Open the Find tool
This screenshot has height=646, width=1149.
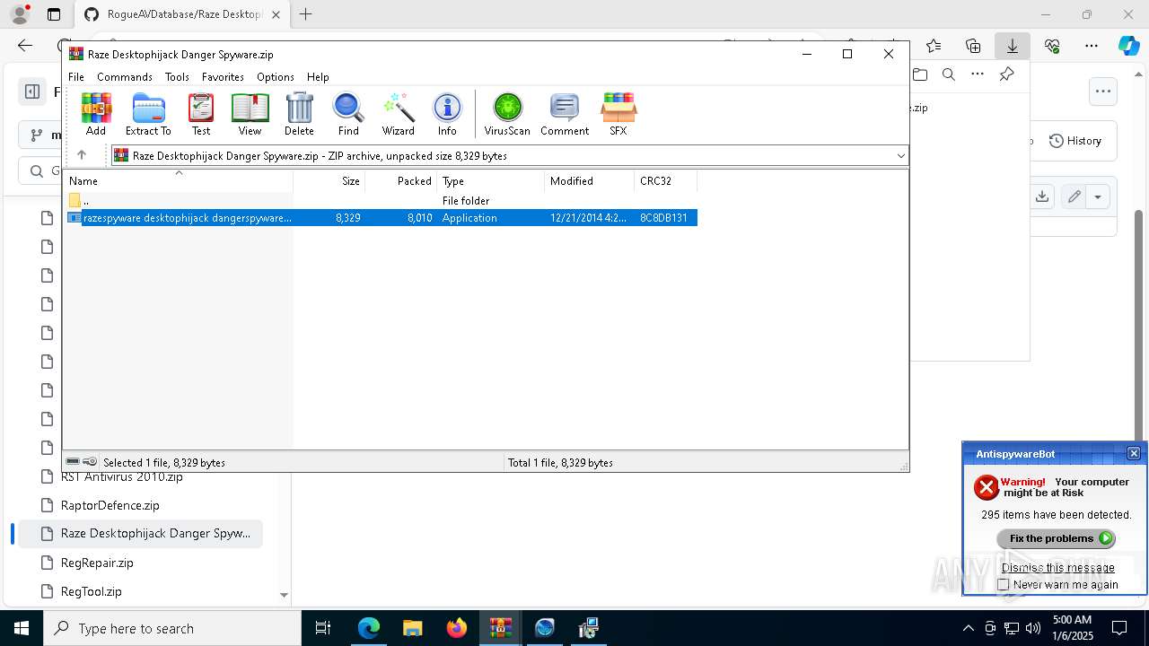point(348,114)
